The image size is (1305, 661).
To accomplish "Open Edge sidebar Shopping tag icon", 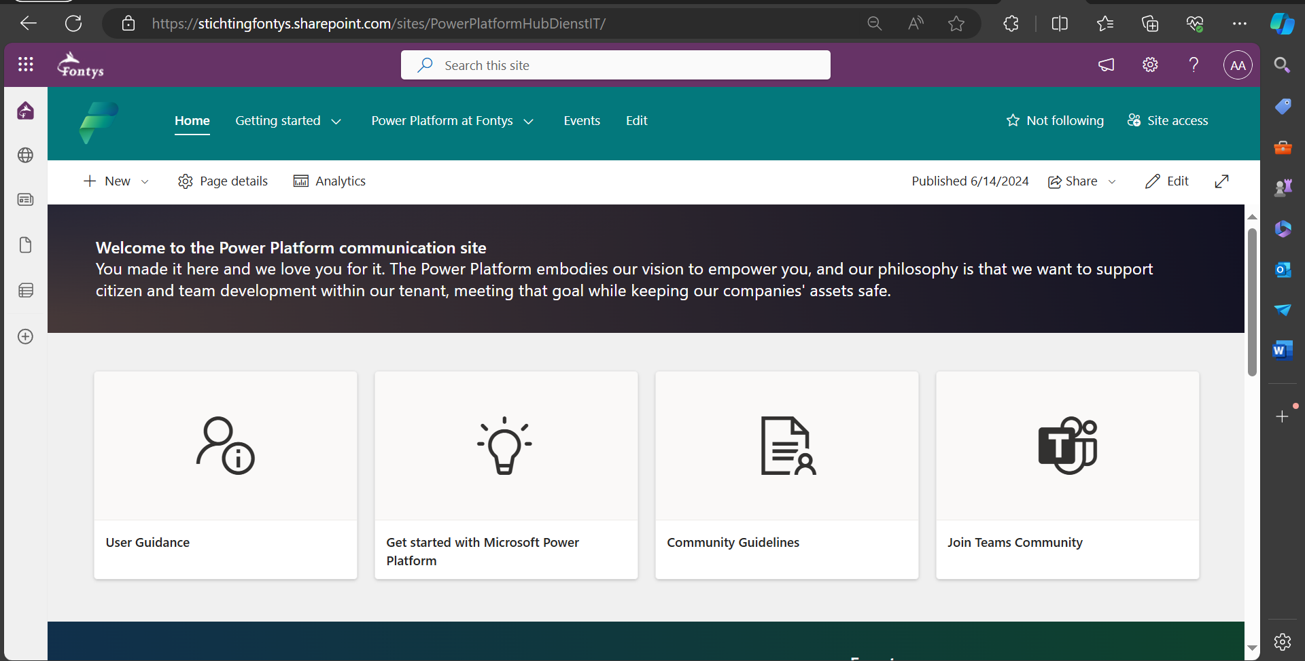I will (x=1283, y=106).
